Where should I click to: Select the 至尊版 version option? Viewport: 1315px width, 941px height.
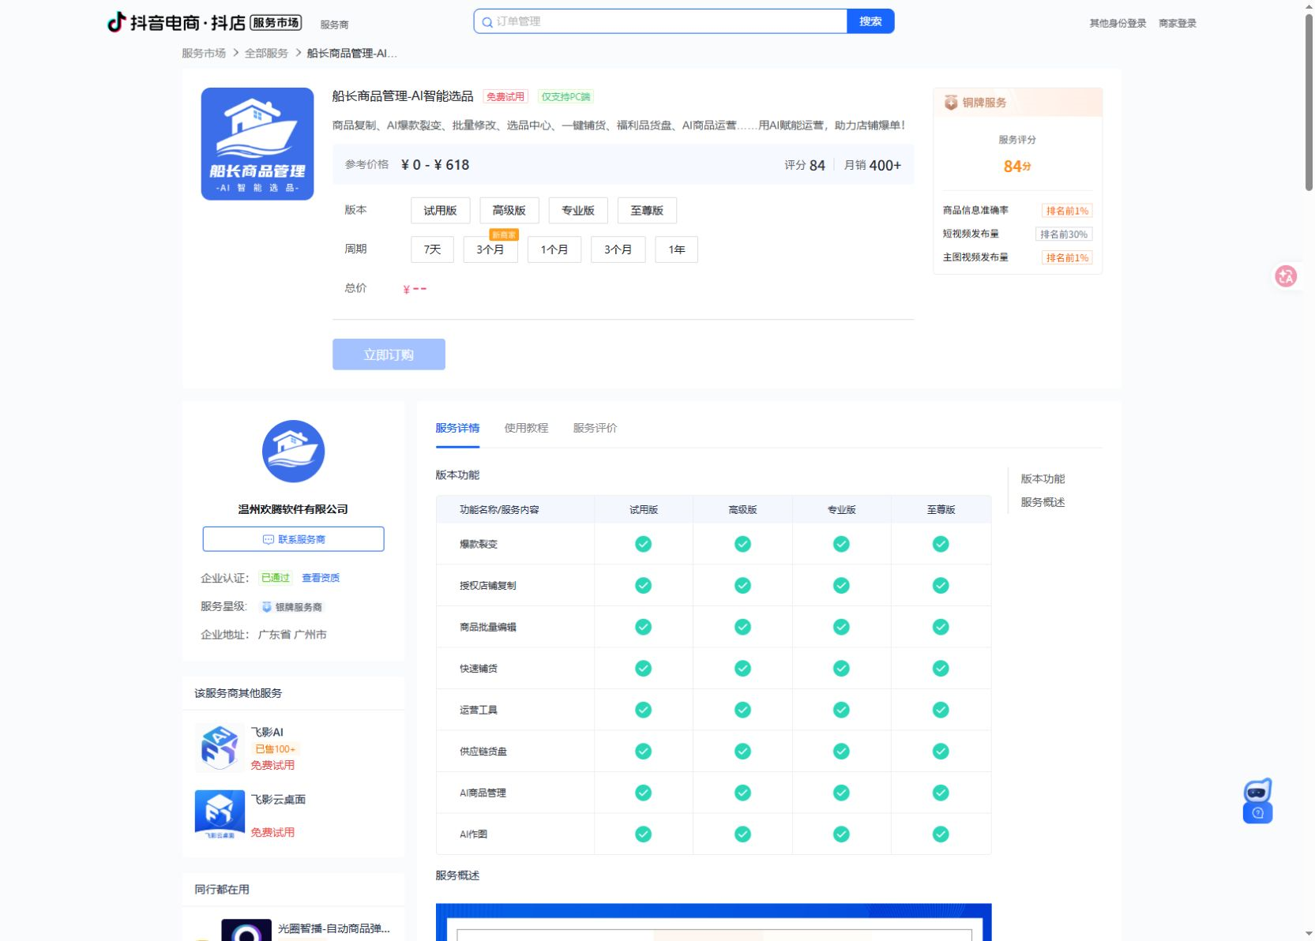point(647,210)
